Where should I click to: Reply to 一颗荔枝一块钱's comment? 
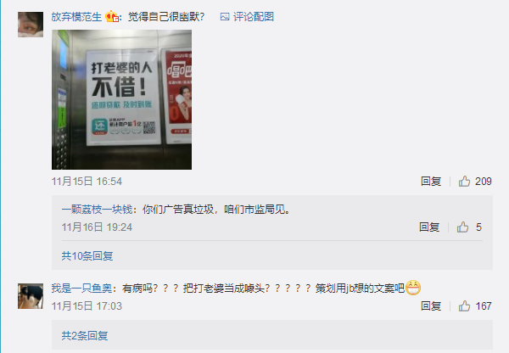coord(429,227)
